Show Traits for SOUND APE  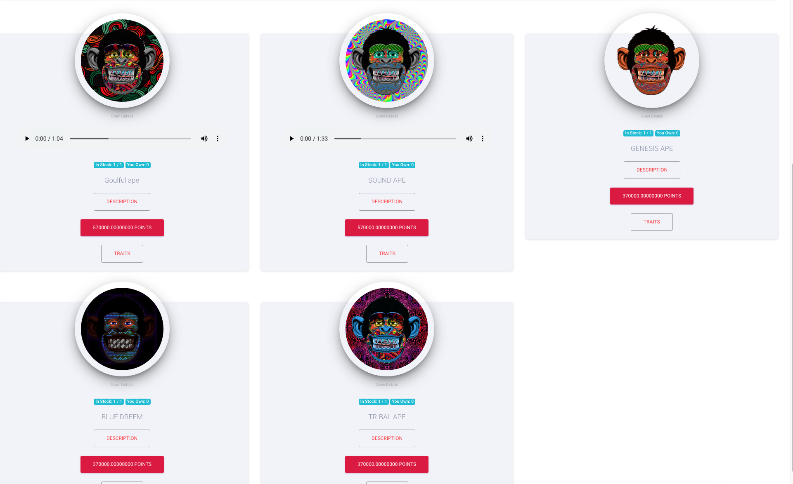click(387, 254)
